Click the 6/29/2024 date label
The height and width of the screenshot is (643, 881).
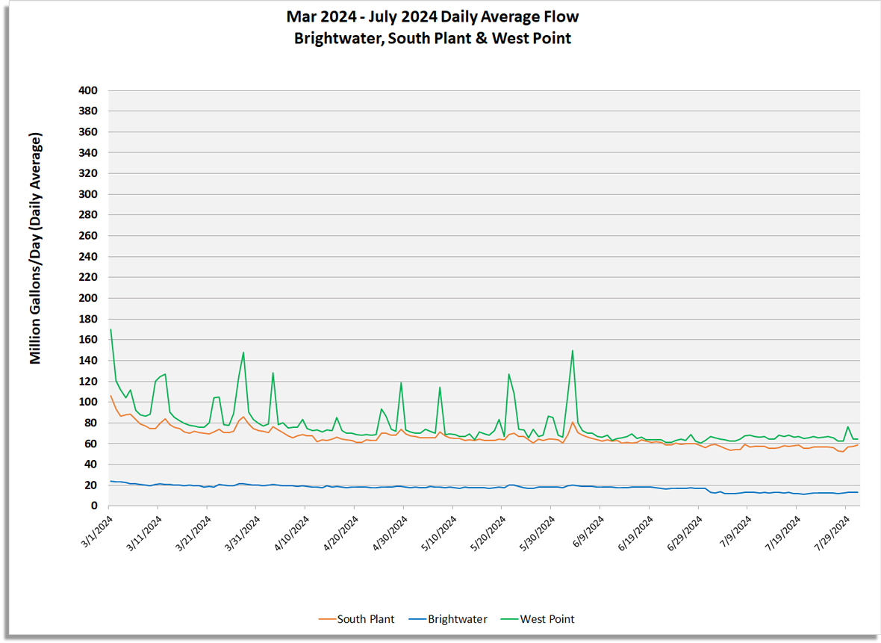pyautogui.click(x=685, y=534)
